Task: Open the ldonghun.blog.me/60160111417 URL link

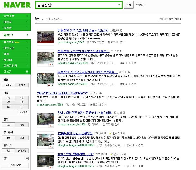Action: 76,166
